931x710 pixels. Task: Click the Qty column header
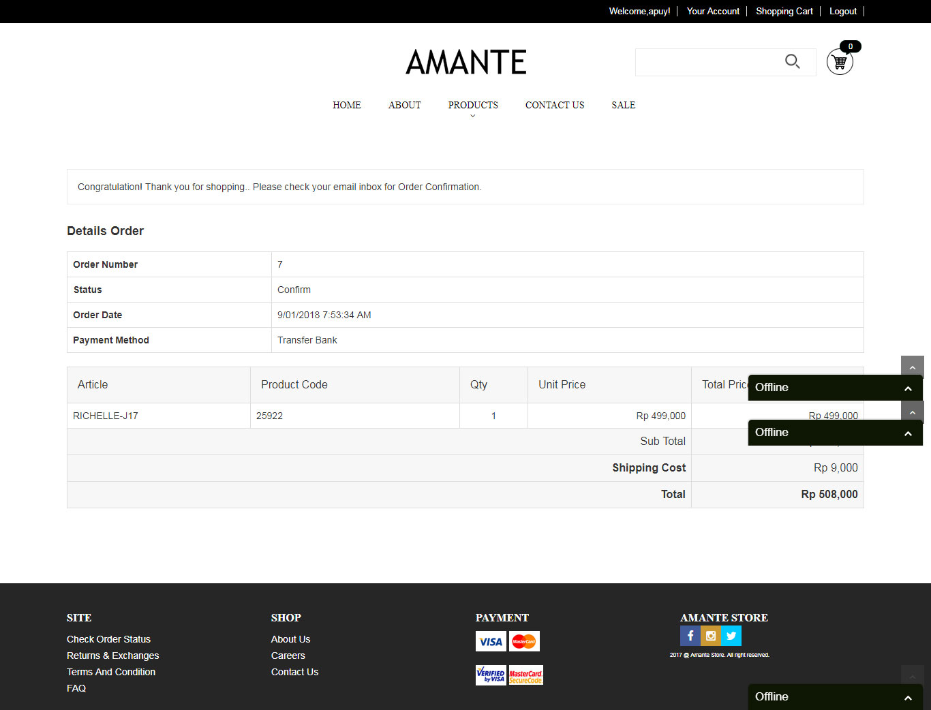click(x=478, y=384)
